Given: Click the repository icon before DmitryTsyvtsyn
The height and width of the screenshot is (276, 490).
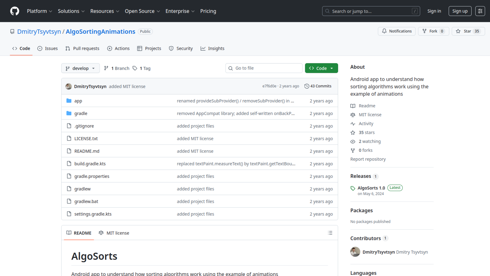Looking at the screenshot, I should [x=12, y=31].
